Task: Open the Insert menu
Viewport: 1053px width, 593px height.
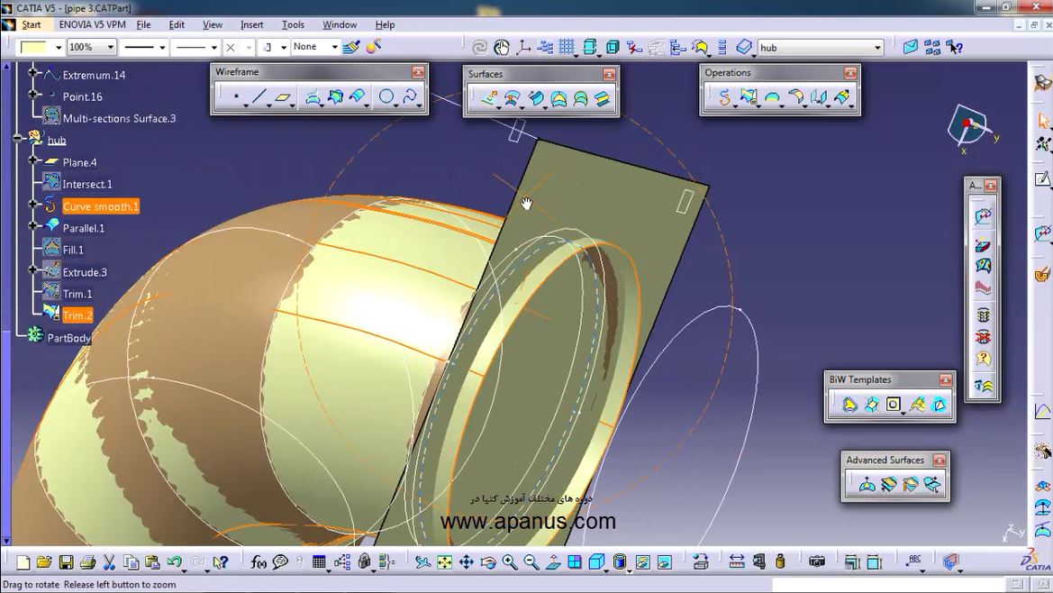Action: (x=252, y=25)
